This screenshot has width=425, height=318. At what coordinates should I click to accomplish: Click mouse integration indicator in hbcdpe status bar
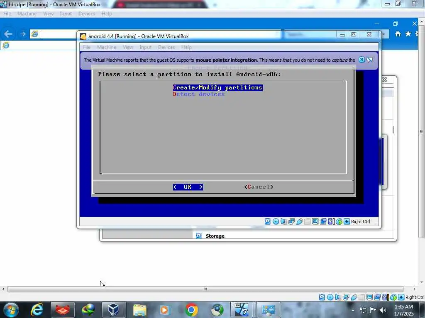pyautogui.click(x=393, y=297)
